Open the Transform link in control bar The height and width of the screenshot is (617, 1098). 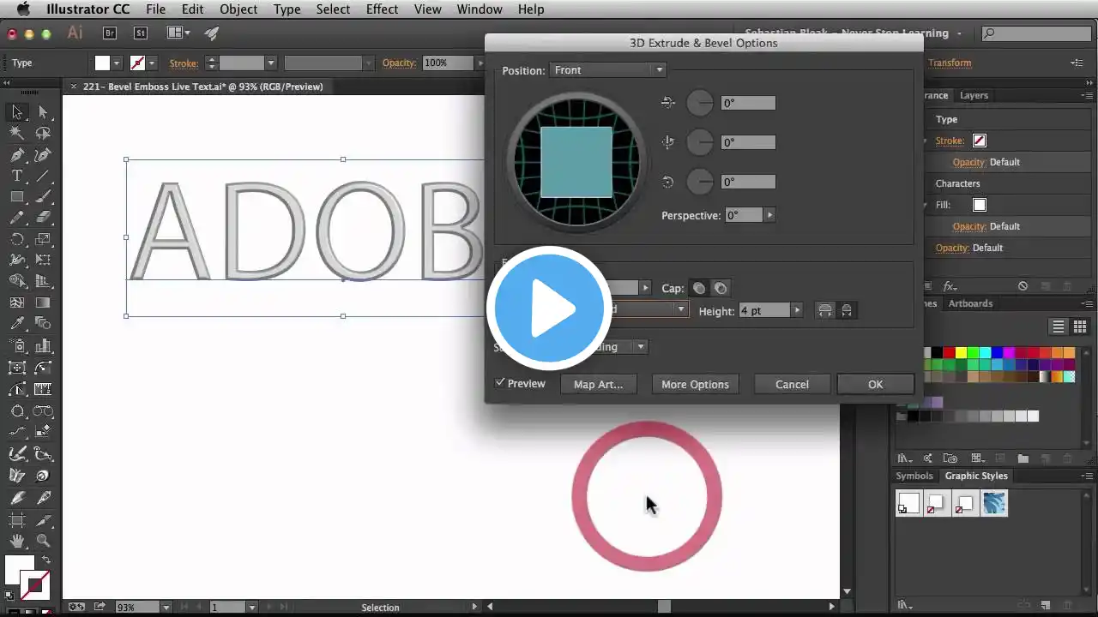pyautogui.click(x=950, y=63)
